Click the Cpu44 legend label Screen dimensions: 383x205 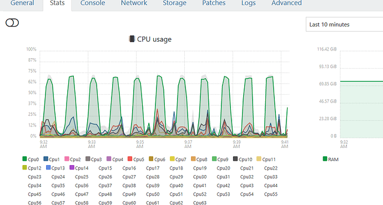271,186
